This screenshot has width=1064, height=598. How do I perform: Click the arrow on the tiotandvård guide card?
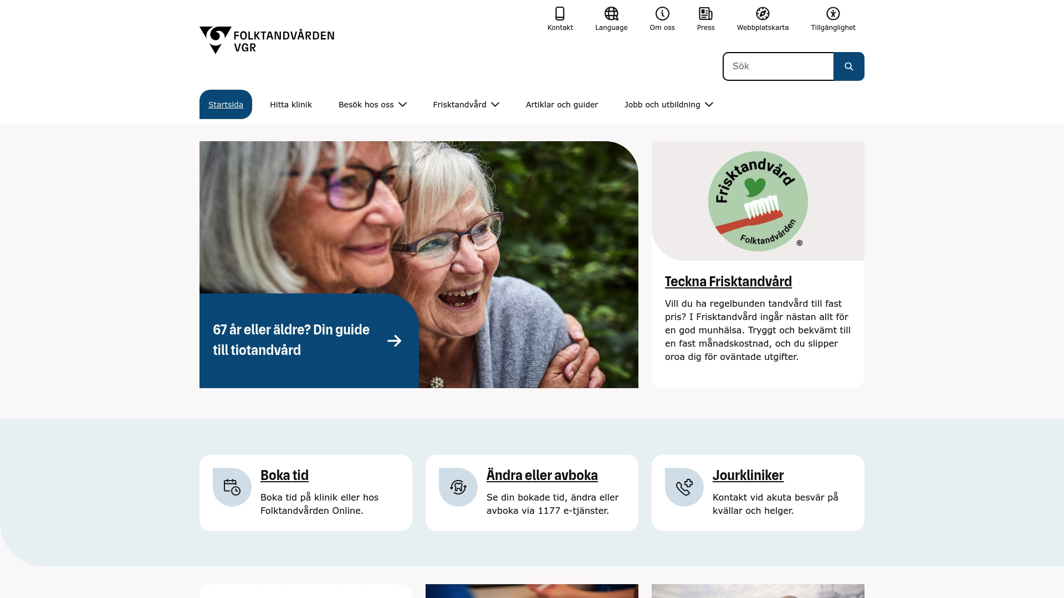[395, 341]
